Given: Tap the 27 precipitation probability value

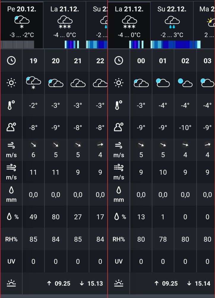Looking at the screenshot, I should click(x=78, y=217).
